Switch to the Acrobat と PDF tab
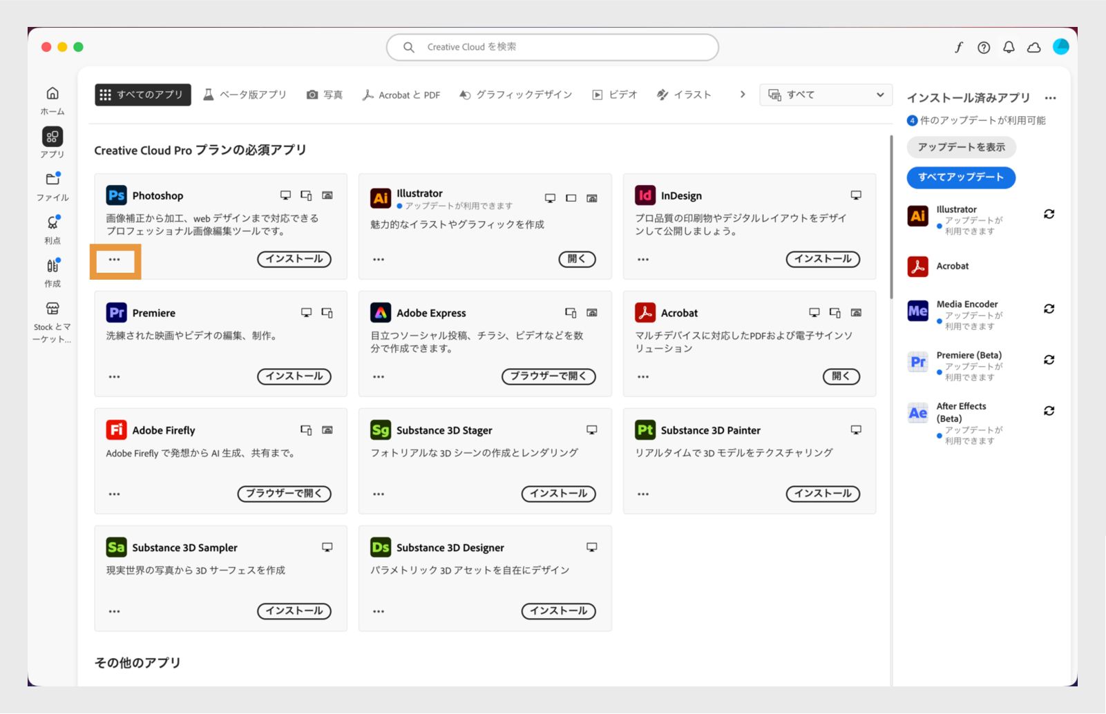1106x714 pixels. coord(401,95)
